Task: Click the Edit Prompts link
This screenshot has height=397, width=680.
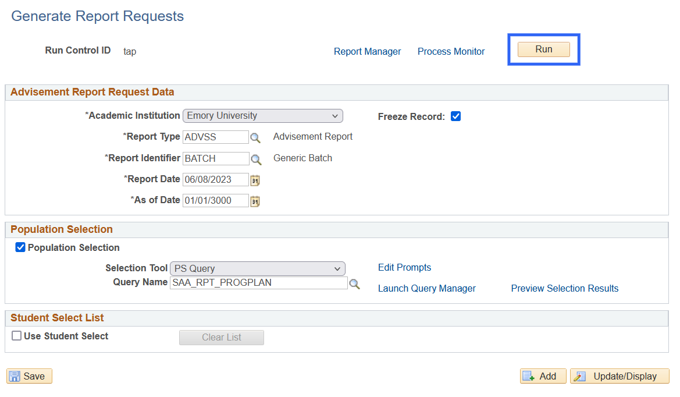Action: [x=404, y=268]
